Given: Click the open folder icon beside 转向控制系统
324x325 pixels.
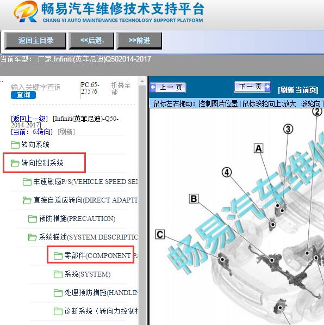Looking at the screenshot, I should (x=15, y=163).
